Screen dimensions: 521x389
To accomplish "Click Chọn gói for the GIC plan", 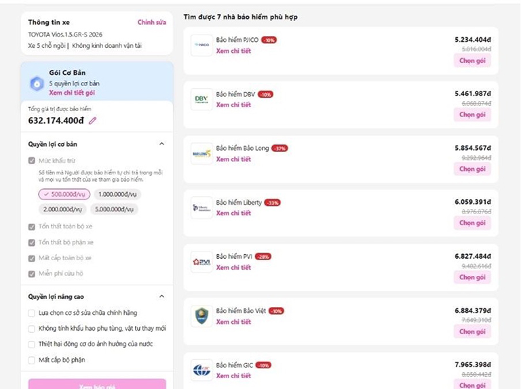I will click(x=472, y=385).
